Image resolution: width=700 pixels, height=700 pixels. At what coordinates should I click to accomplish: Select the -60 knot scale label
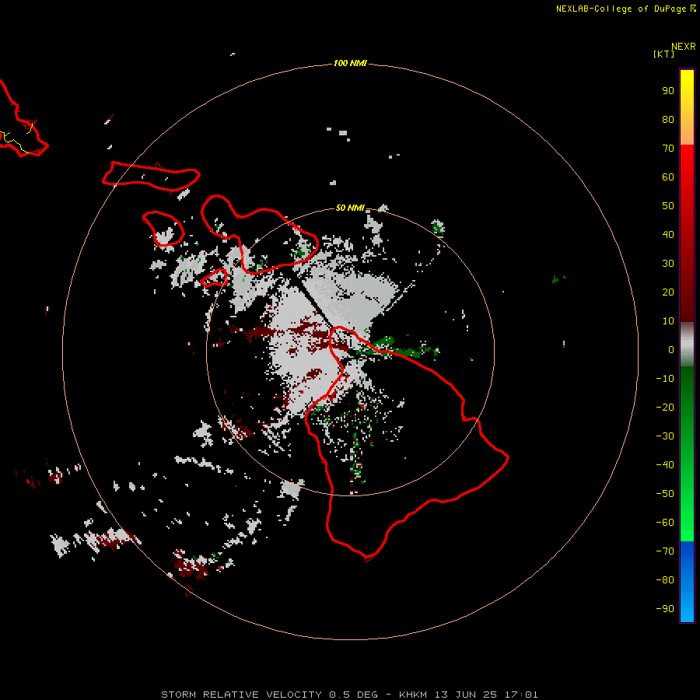[x=665, y=523]
